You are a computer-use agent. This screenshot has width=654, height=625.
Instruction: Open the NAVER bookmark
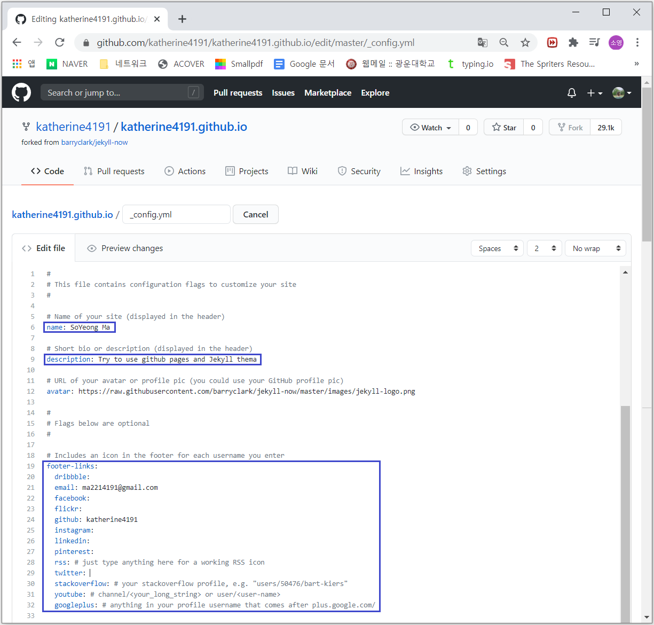coord(67,64)
